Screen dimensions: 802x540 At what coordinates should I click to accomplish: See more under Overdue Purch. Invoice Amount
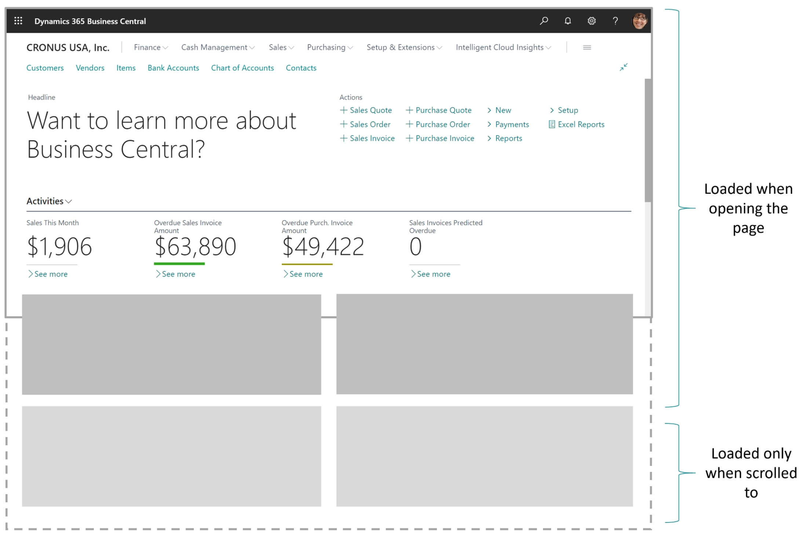303,274
